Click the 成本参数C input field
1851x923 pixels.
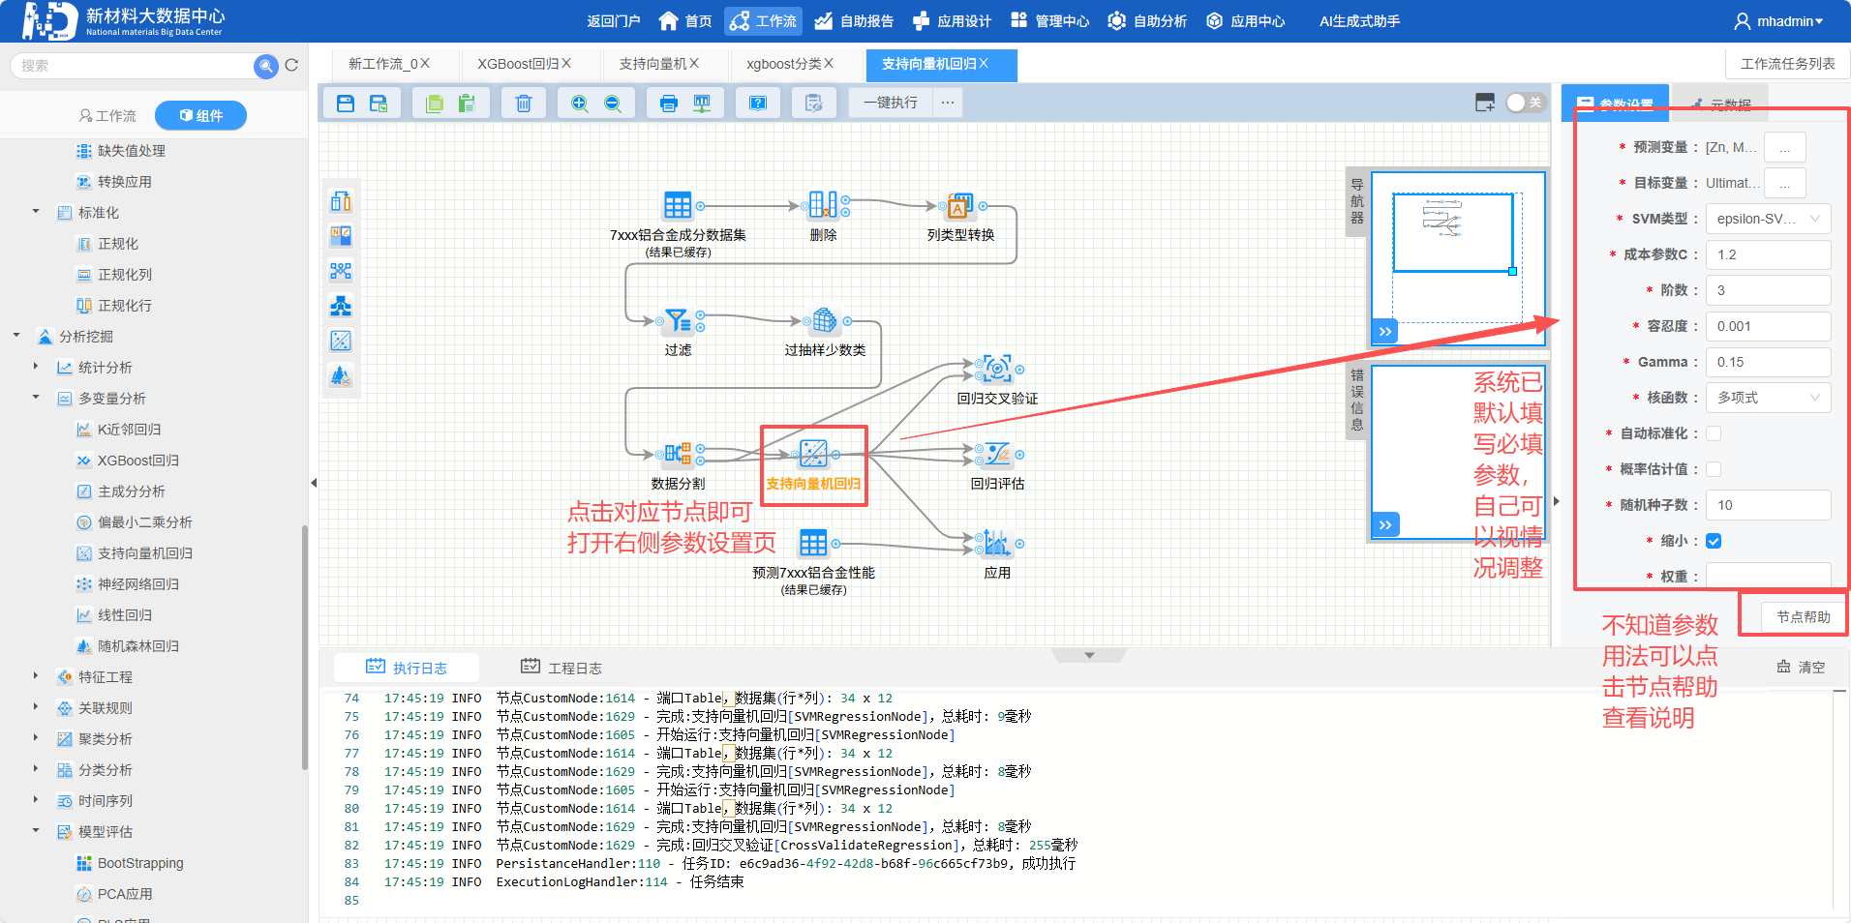[x=1767, y=254]
